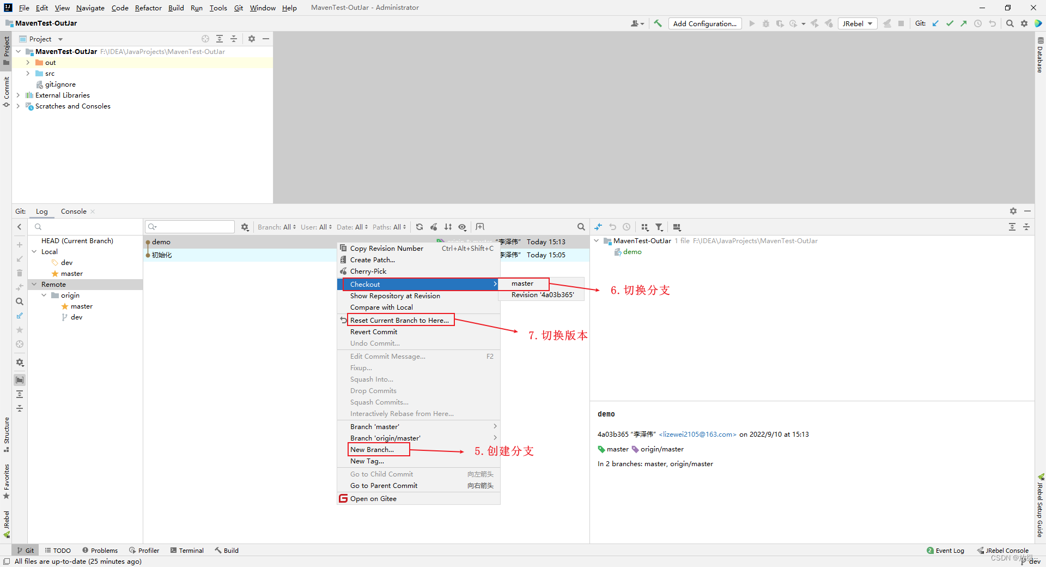Select local dev branch in branches tree

[66, 262]
